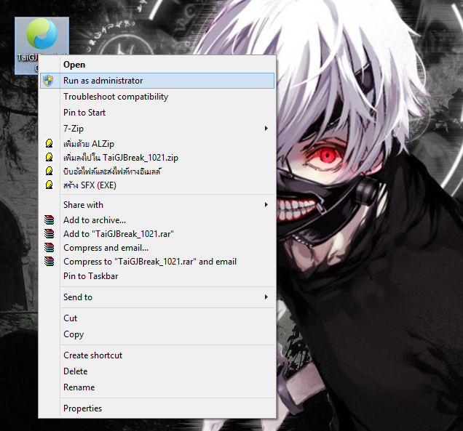Open Properties from the menu
Viewport: 463px width, 431px height.
click(x=157, y=408)
